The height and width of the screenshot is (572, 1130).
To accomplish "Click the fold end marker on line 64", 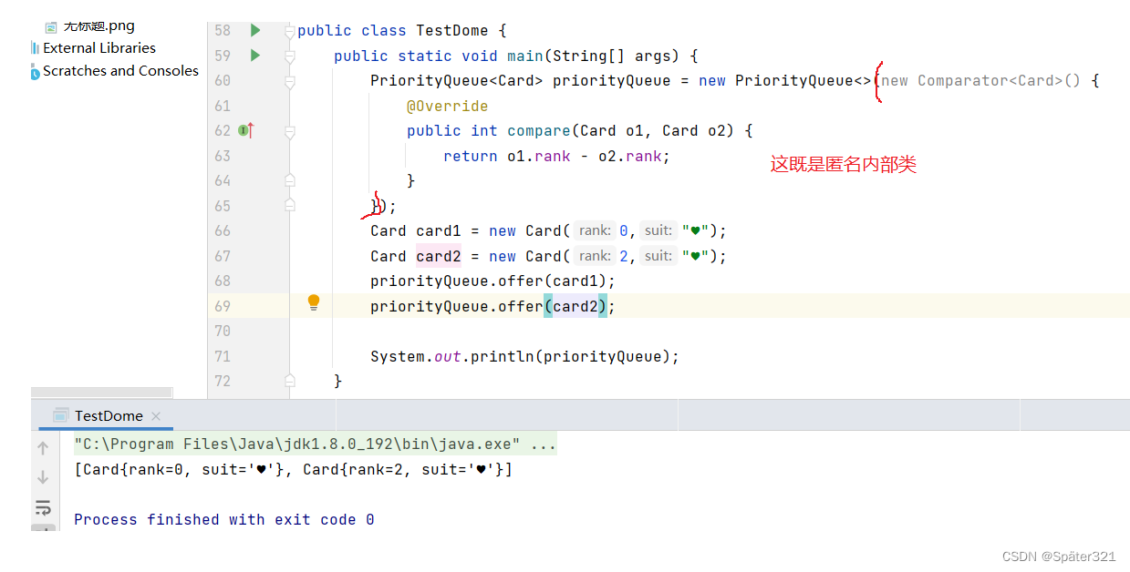I will 289,180.
